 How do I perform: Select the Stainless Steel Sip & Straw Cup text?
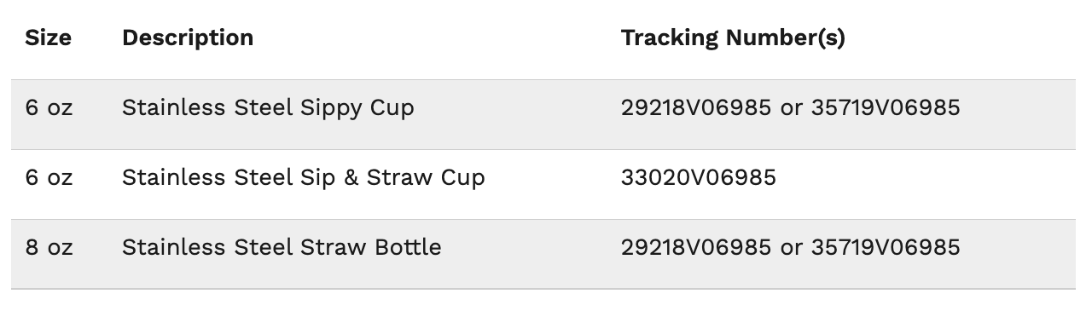(x=304, y=178)
